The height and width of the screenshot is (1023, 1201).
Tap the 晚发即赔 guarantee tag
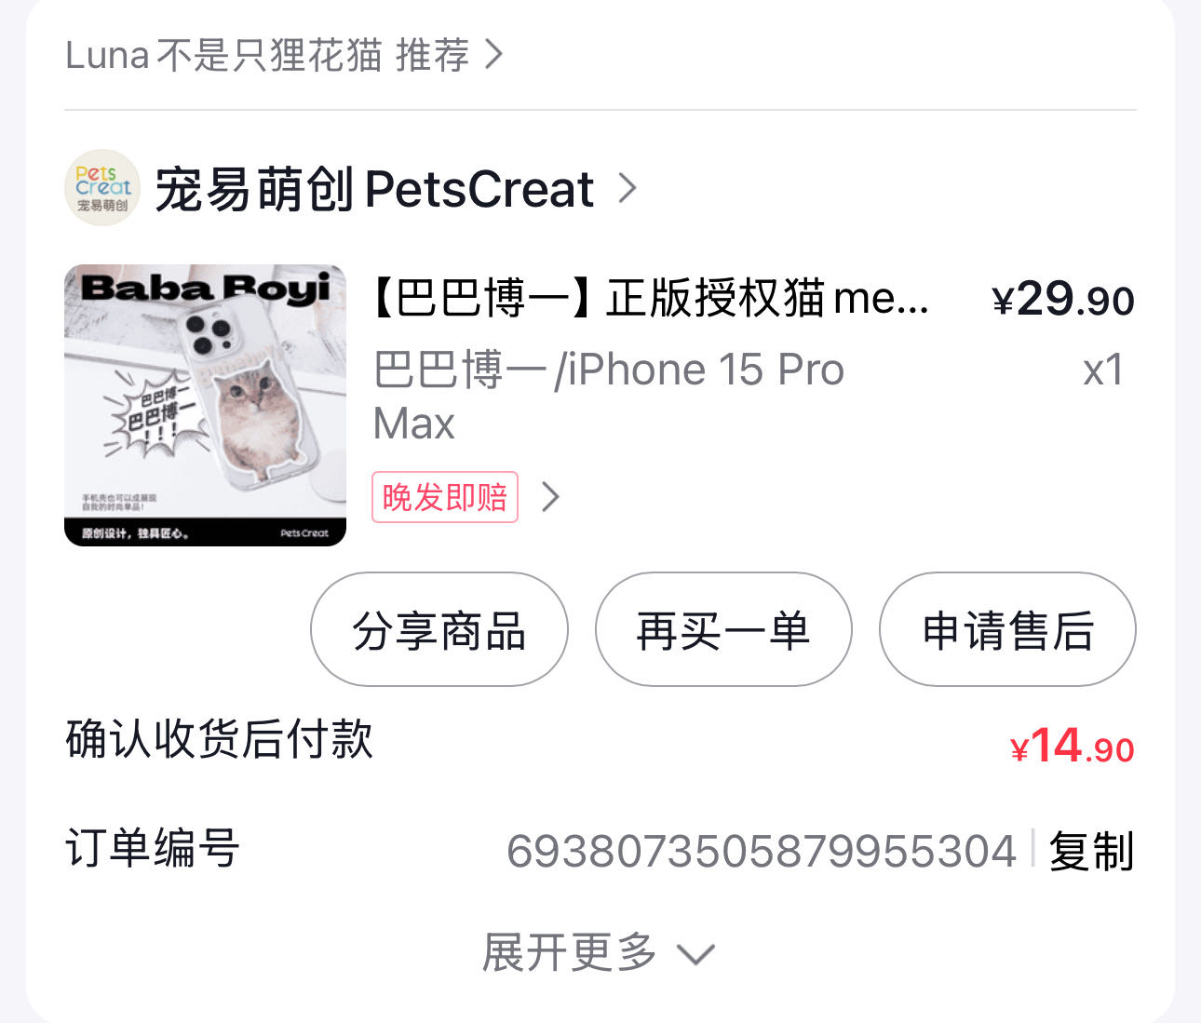445,497
